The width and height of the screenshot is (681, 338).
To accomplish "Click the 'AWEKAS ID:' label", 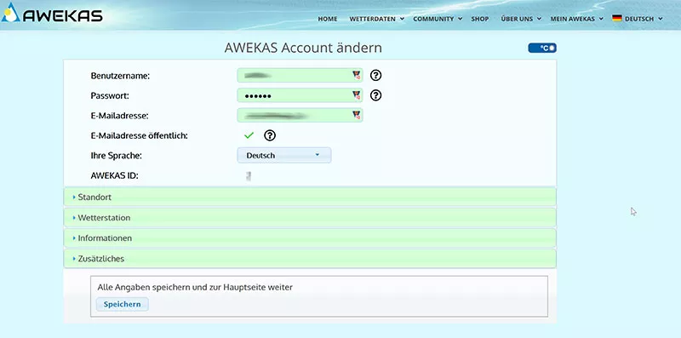I will click(114, 175).
